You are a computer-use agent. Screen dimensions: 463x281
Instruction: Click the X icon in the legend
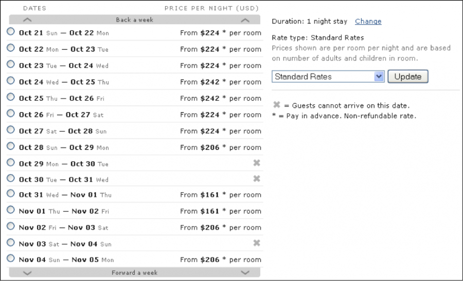pyautogui.click(x=277, y=105)
